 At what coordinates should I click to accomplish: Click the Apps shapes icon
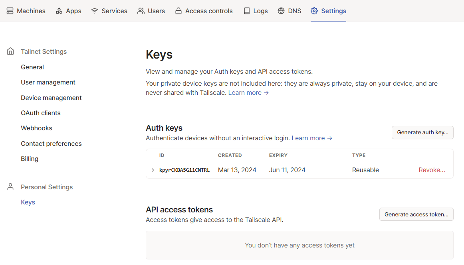[59, 11]
